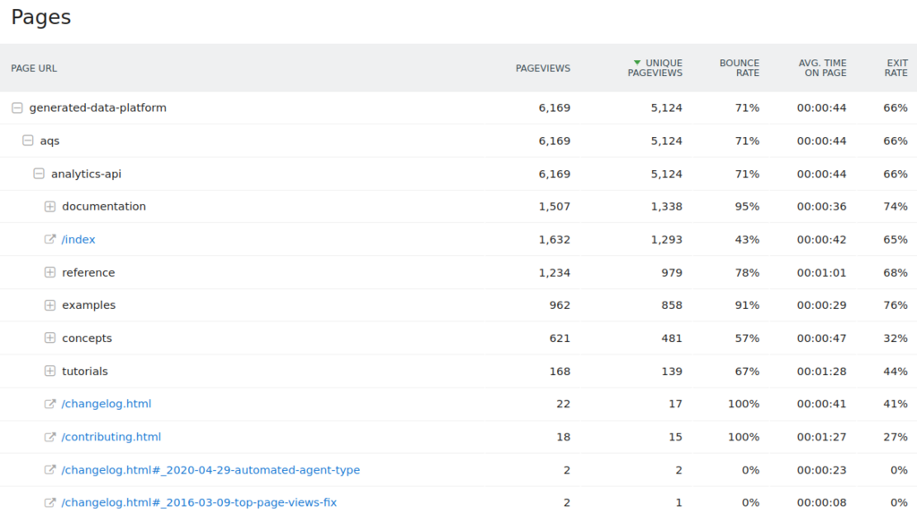Open changelog 2016-03-09-top-page-views-fix link
917x513 pixels.
pyautogui.click(x=199, y=502)
